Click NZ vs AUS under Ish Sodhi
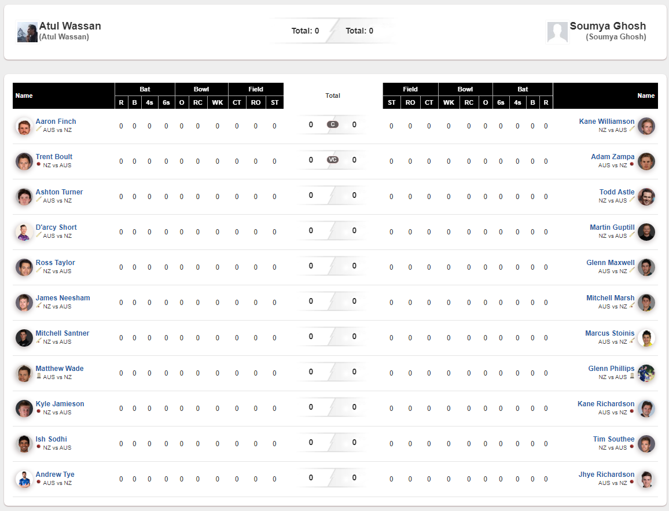 point(57,447)
